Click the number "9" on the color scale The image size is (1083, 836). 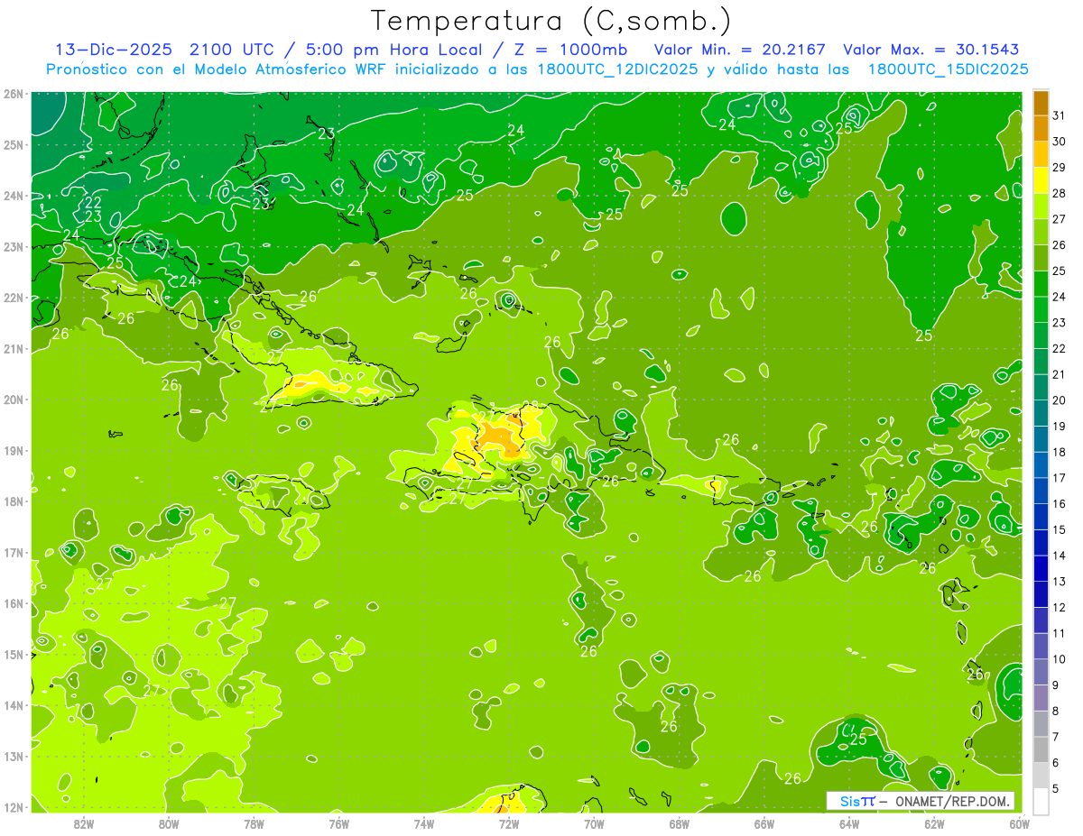(1056, 684)
